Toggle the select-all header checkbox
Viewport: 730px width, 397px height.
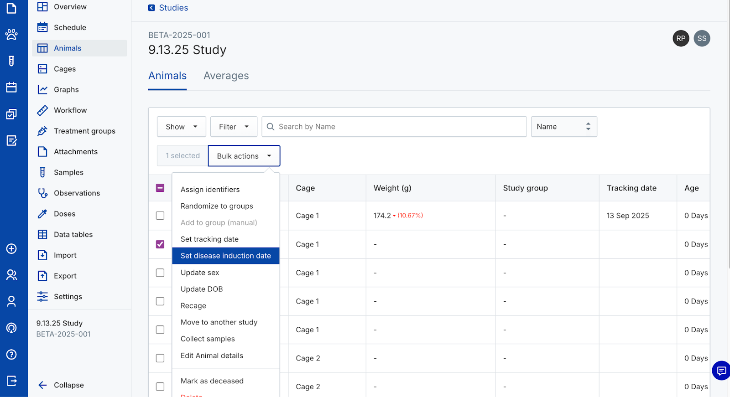[x=160, y=188]
